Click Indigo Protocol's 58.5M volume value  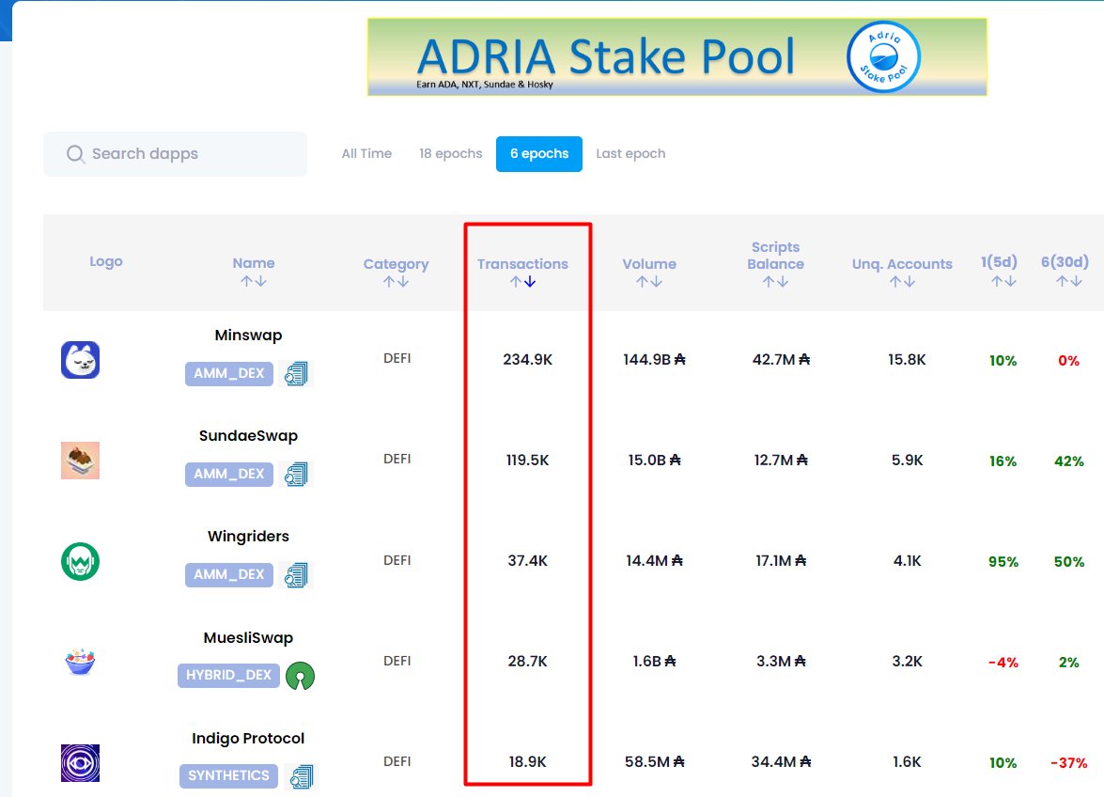click(654, 762)
